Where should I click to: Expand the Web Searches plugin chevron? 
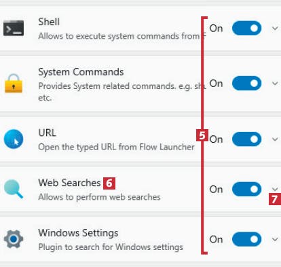point(275,189)
